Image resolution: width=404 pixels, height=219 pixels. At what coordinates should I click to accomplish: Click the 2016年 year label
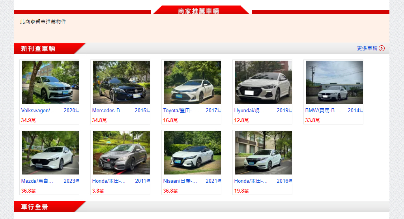tap(284, 181)
